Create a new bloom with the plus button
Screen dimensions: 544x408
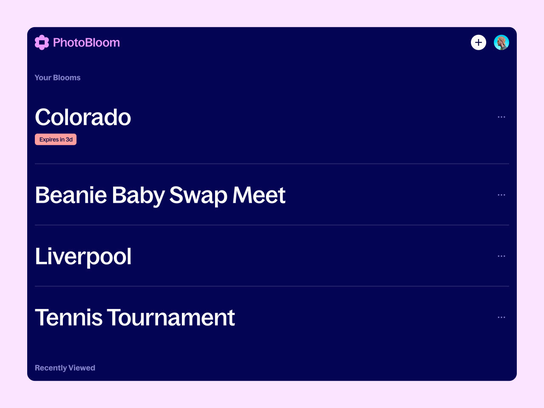click(479, 42)
